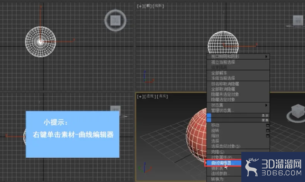Open settings box next to 旋转

click(x=268, y=131)
